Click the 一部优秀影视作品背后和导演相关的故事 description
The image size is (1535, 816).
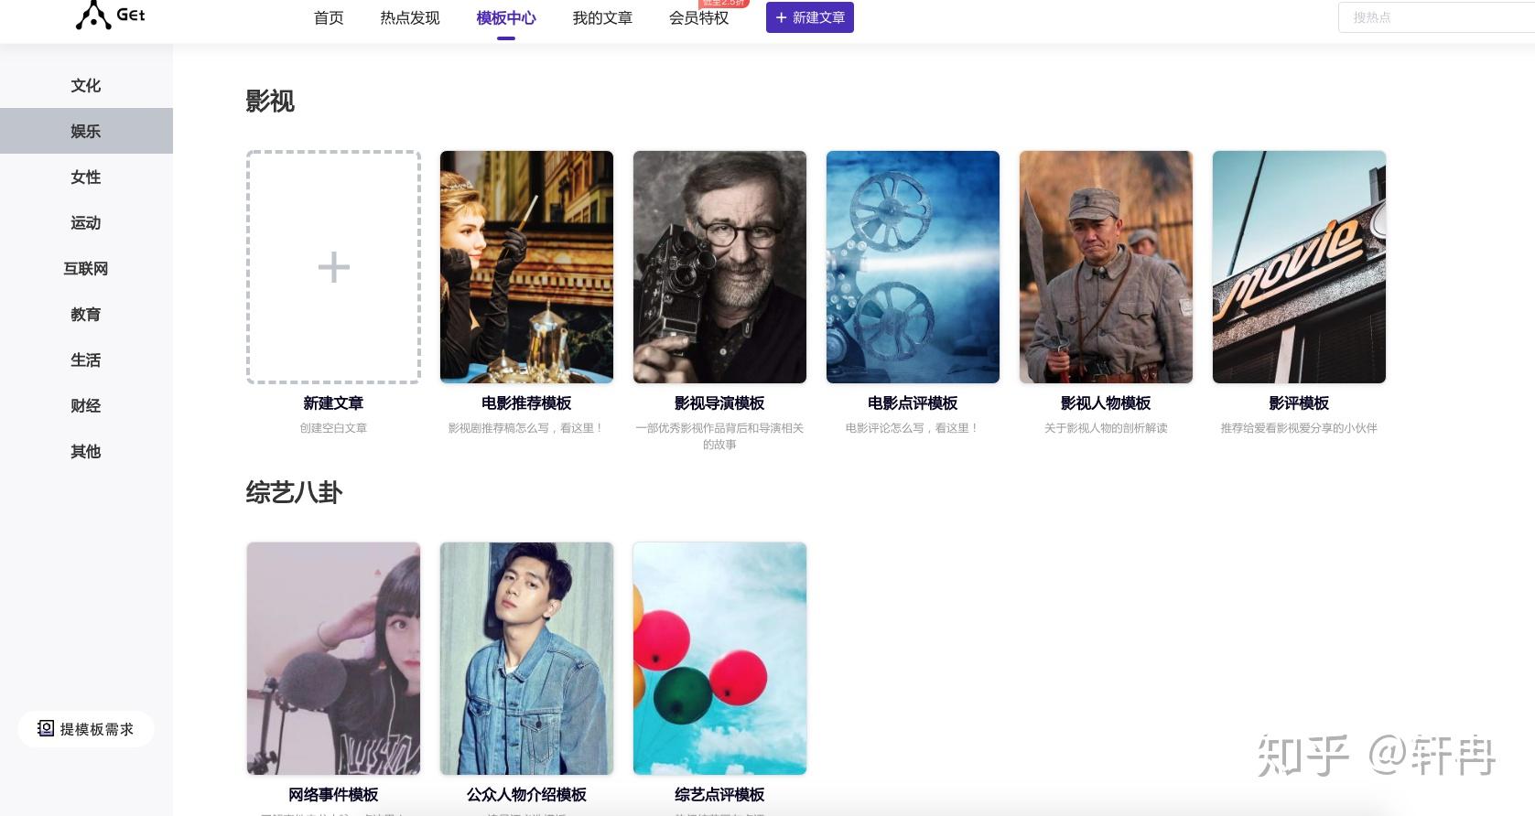(x=719, y=436)
